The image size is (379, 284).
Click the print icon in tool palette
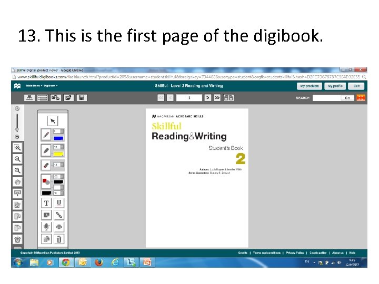click(x=59, y=227)
